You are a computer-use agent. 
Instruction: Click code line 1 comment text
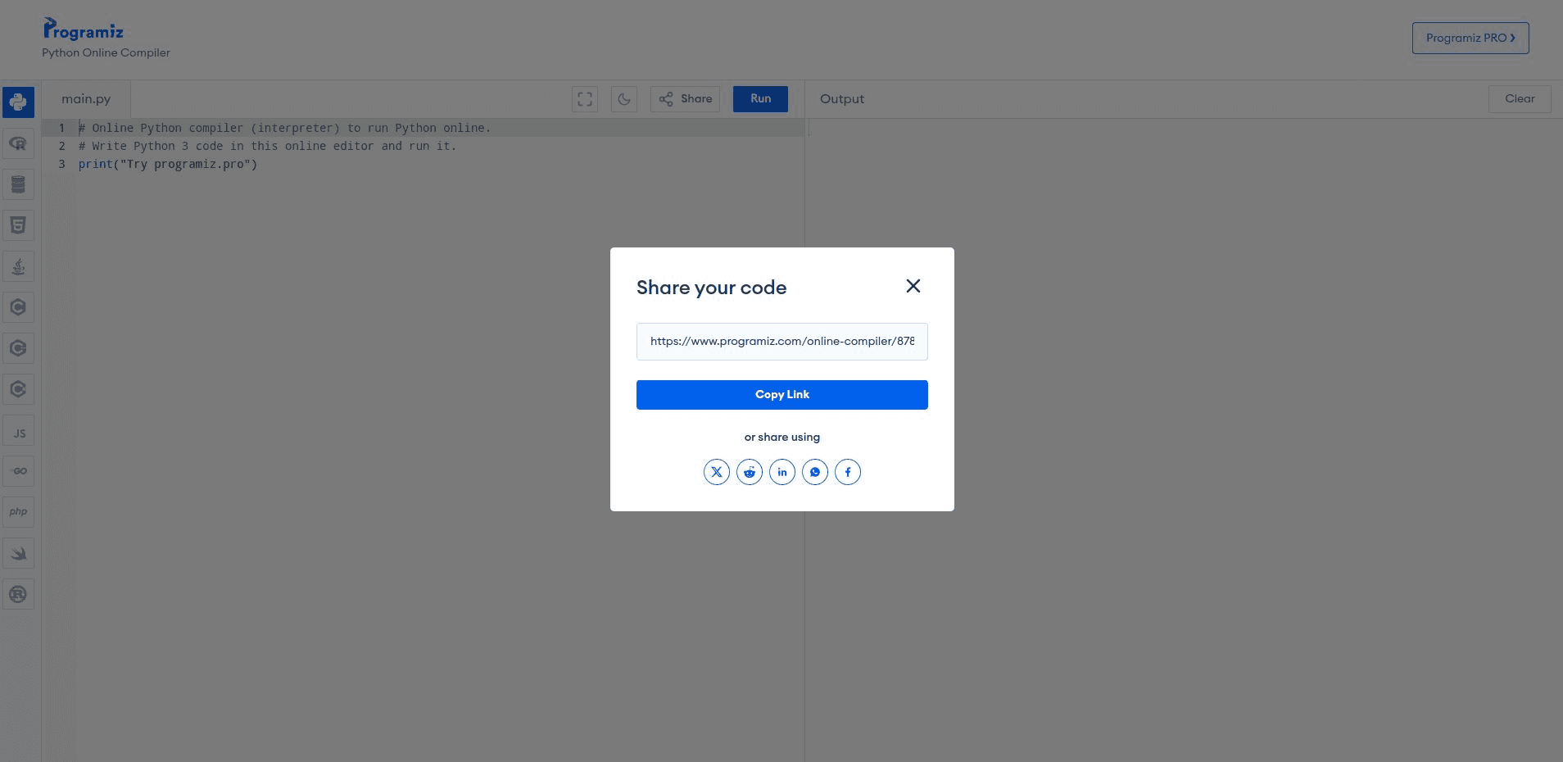[284, 128]
